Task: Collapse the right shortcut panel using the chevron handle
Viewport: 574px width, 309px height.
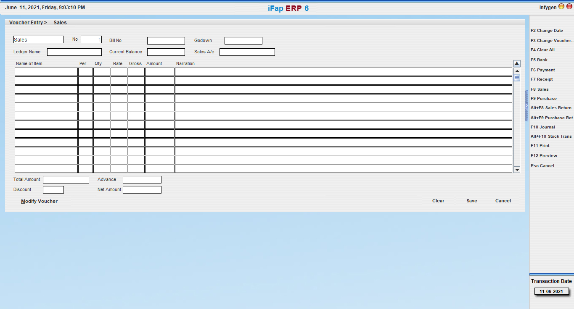Action: click(x=526, y=106)
